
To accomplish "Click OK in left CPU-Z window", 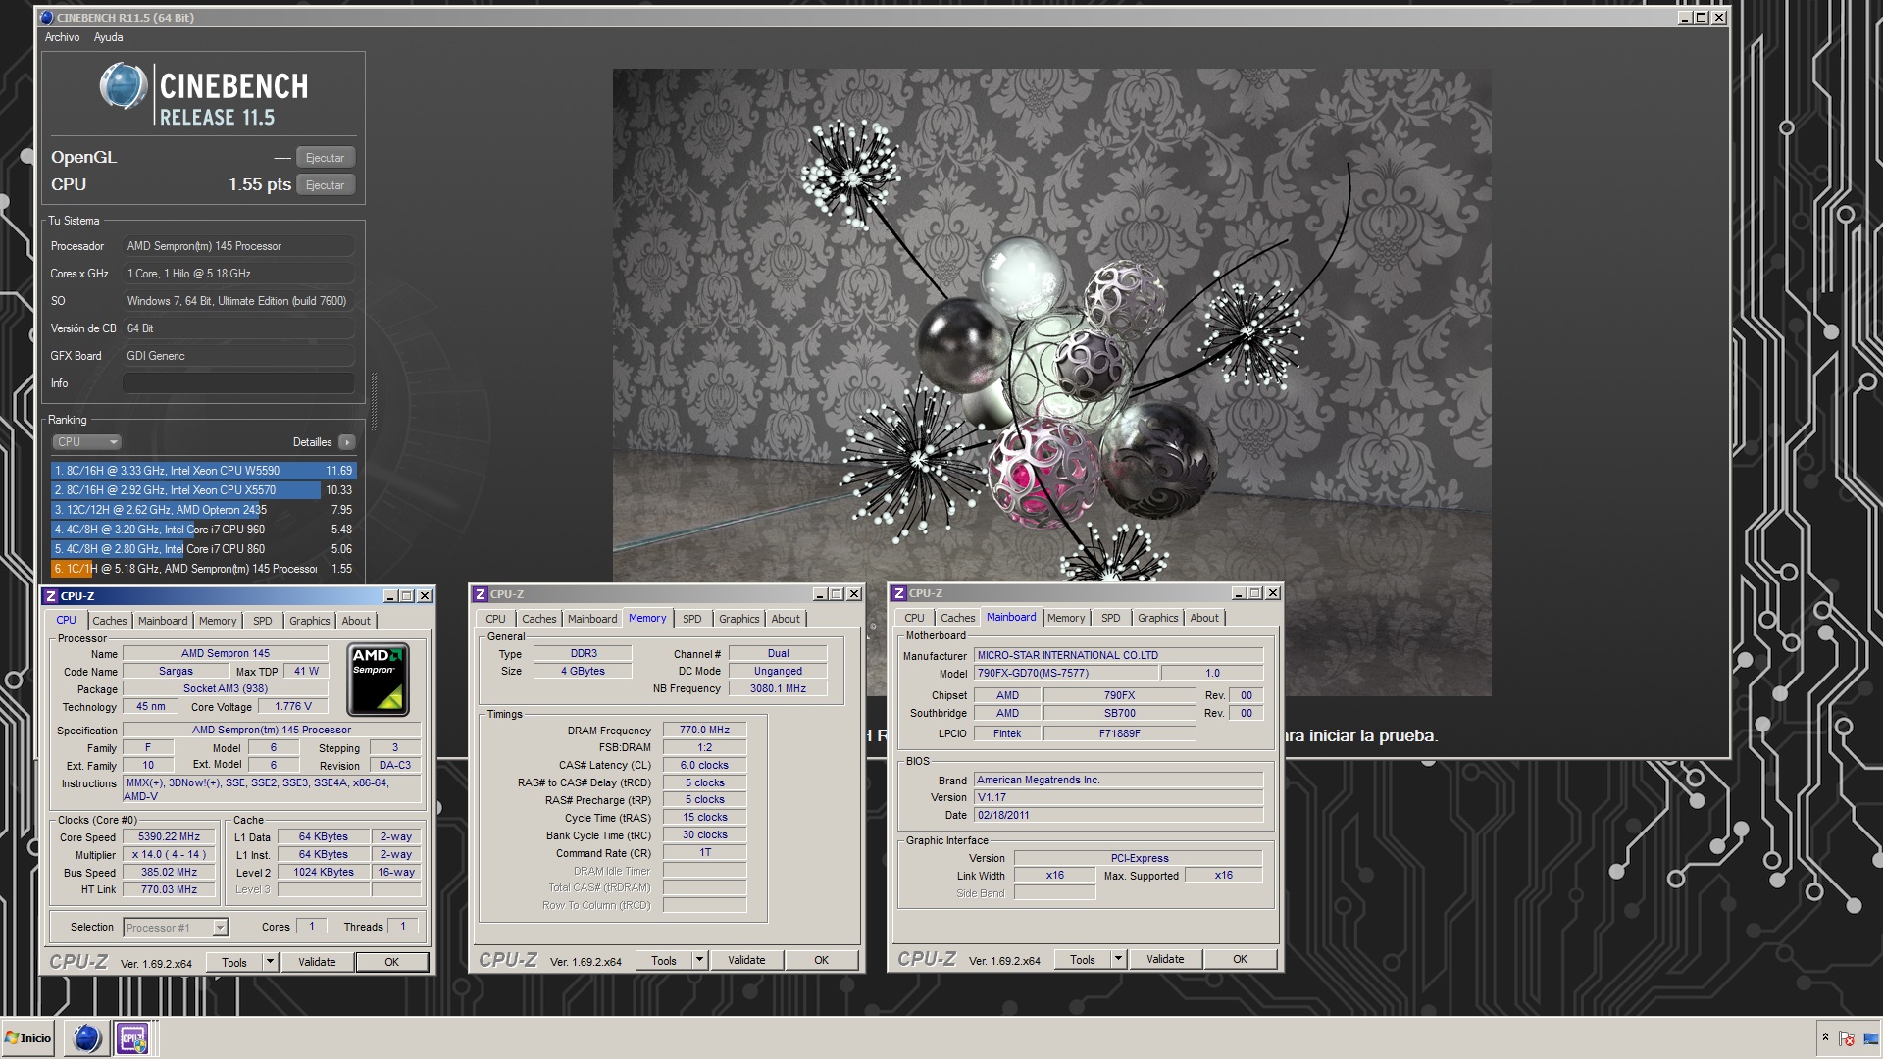I will (x=391, y=963).
